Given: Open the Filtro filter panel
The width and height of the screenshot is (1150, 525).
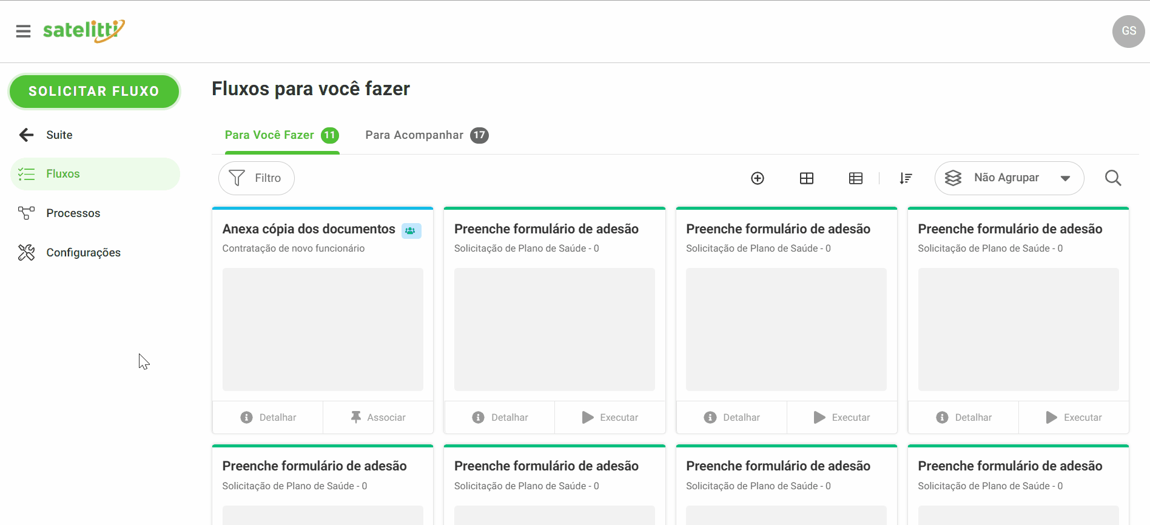Looking at the screenshot, I should [x=257, y=178].
